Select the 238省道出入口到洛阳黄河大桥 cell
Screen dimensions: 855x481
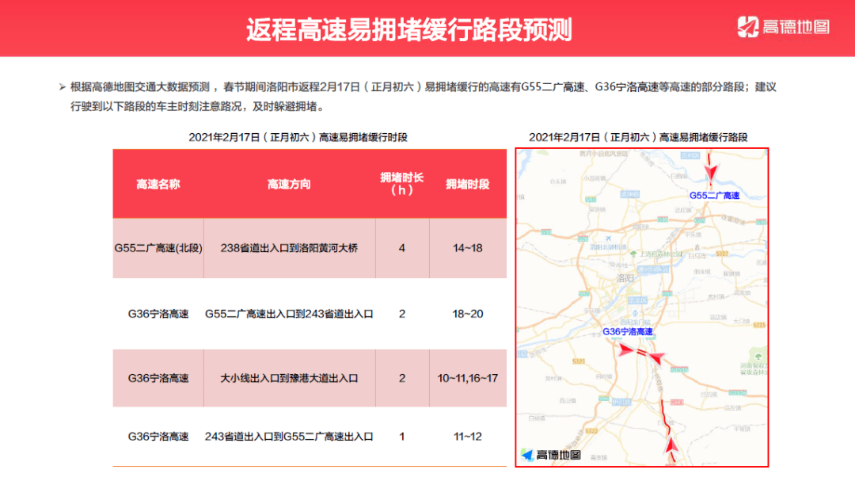coord(289,248)
